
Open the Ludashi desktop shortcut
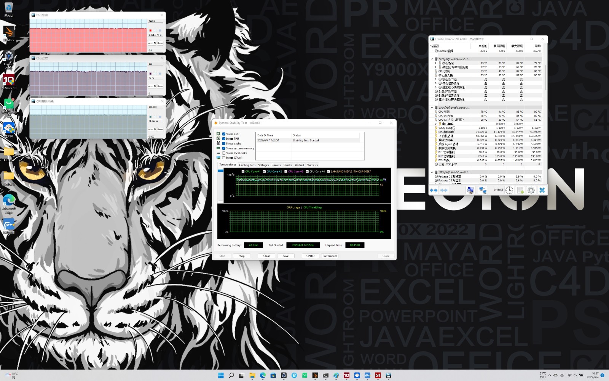[x=9, y=130]
